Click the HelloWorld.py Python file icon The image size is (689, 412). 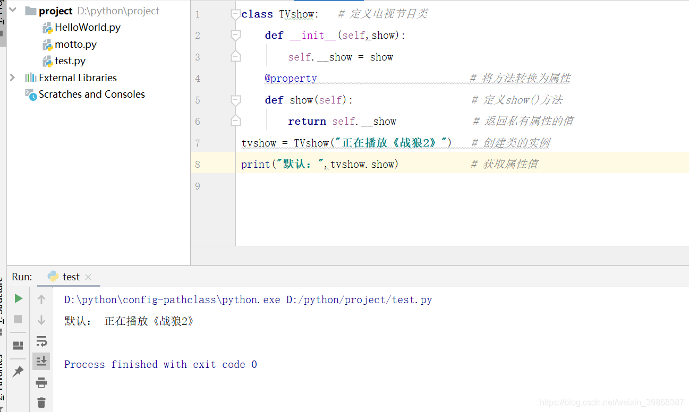pos(48,28)
